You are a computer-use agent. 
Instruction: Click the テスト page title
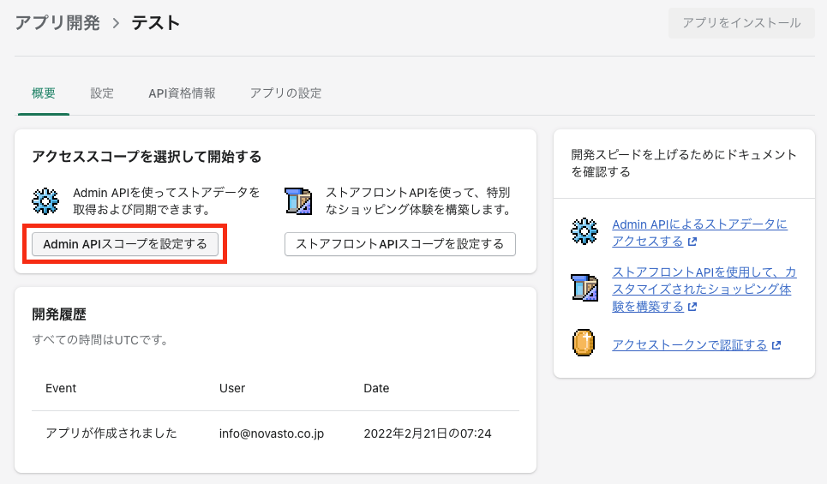156,23
